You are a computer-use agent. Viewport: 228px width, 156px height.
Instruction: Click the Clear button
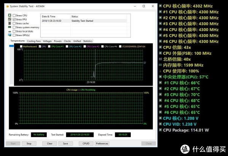[49, 143]
